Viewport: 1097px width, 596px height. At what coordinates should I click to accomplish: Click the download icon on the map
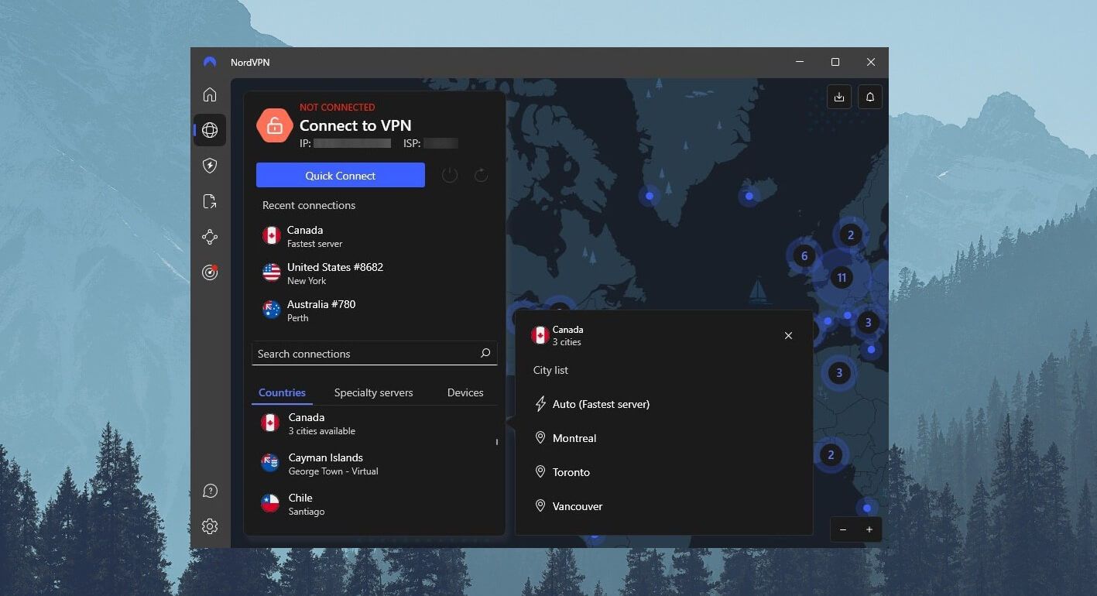839,97
